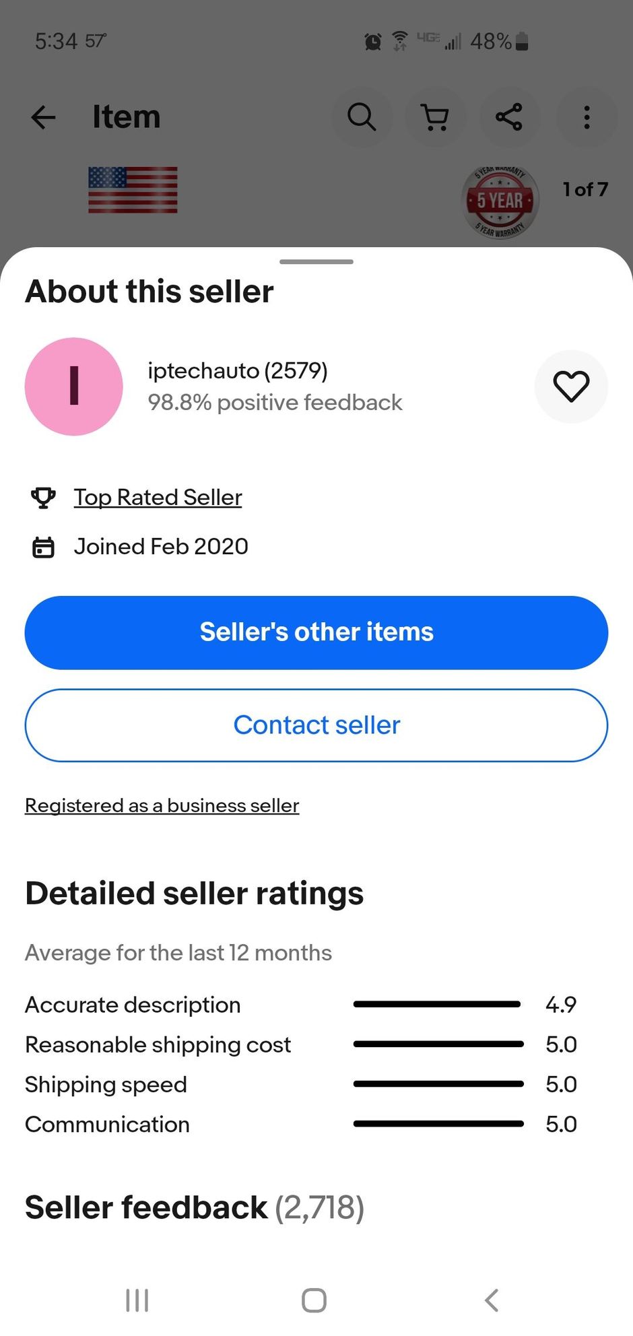Image resolution: width=633 pixels, height=1336 pixels.
Task: Tap the Android recent apps button
Action: coord(137,1300)
